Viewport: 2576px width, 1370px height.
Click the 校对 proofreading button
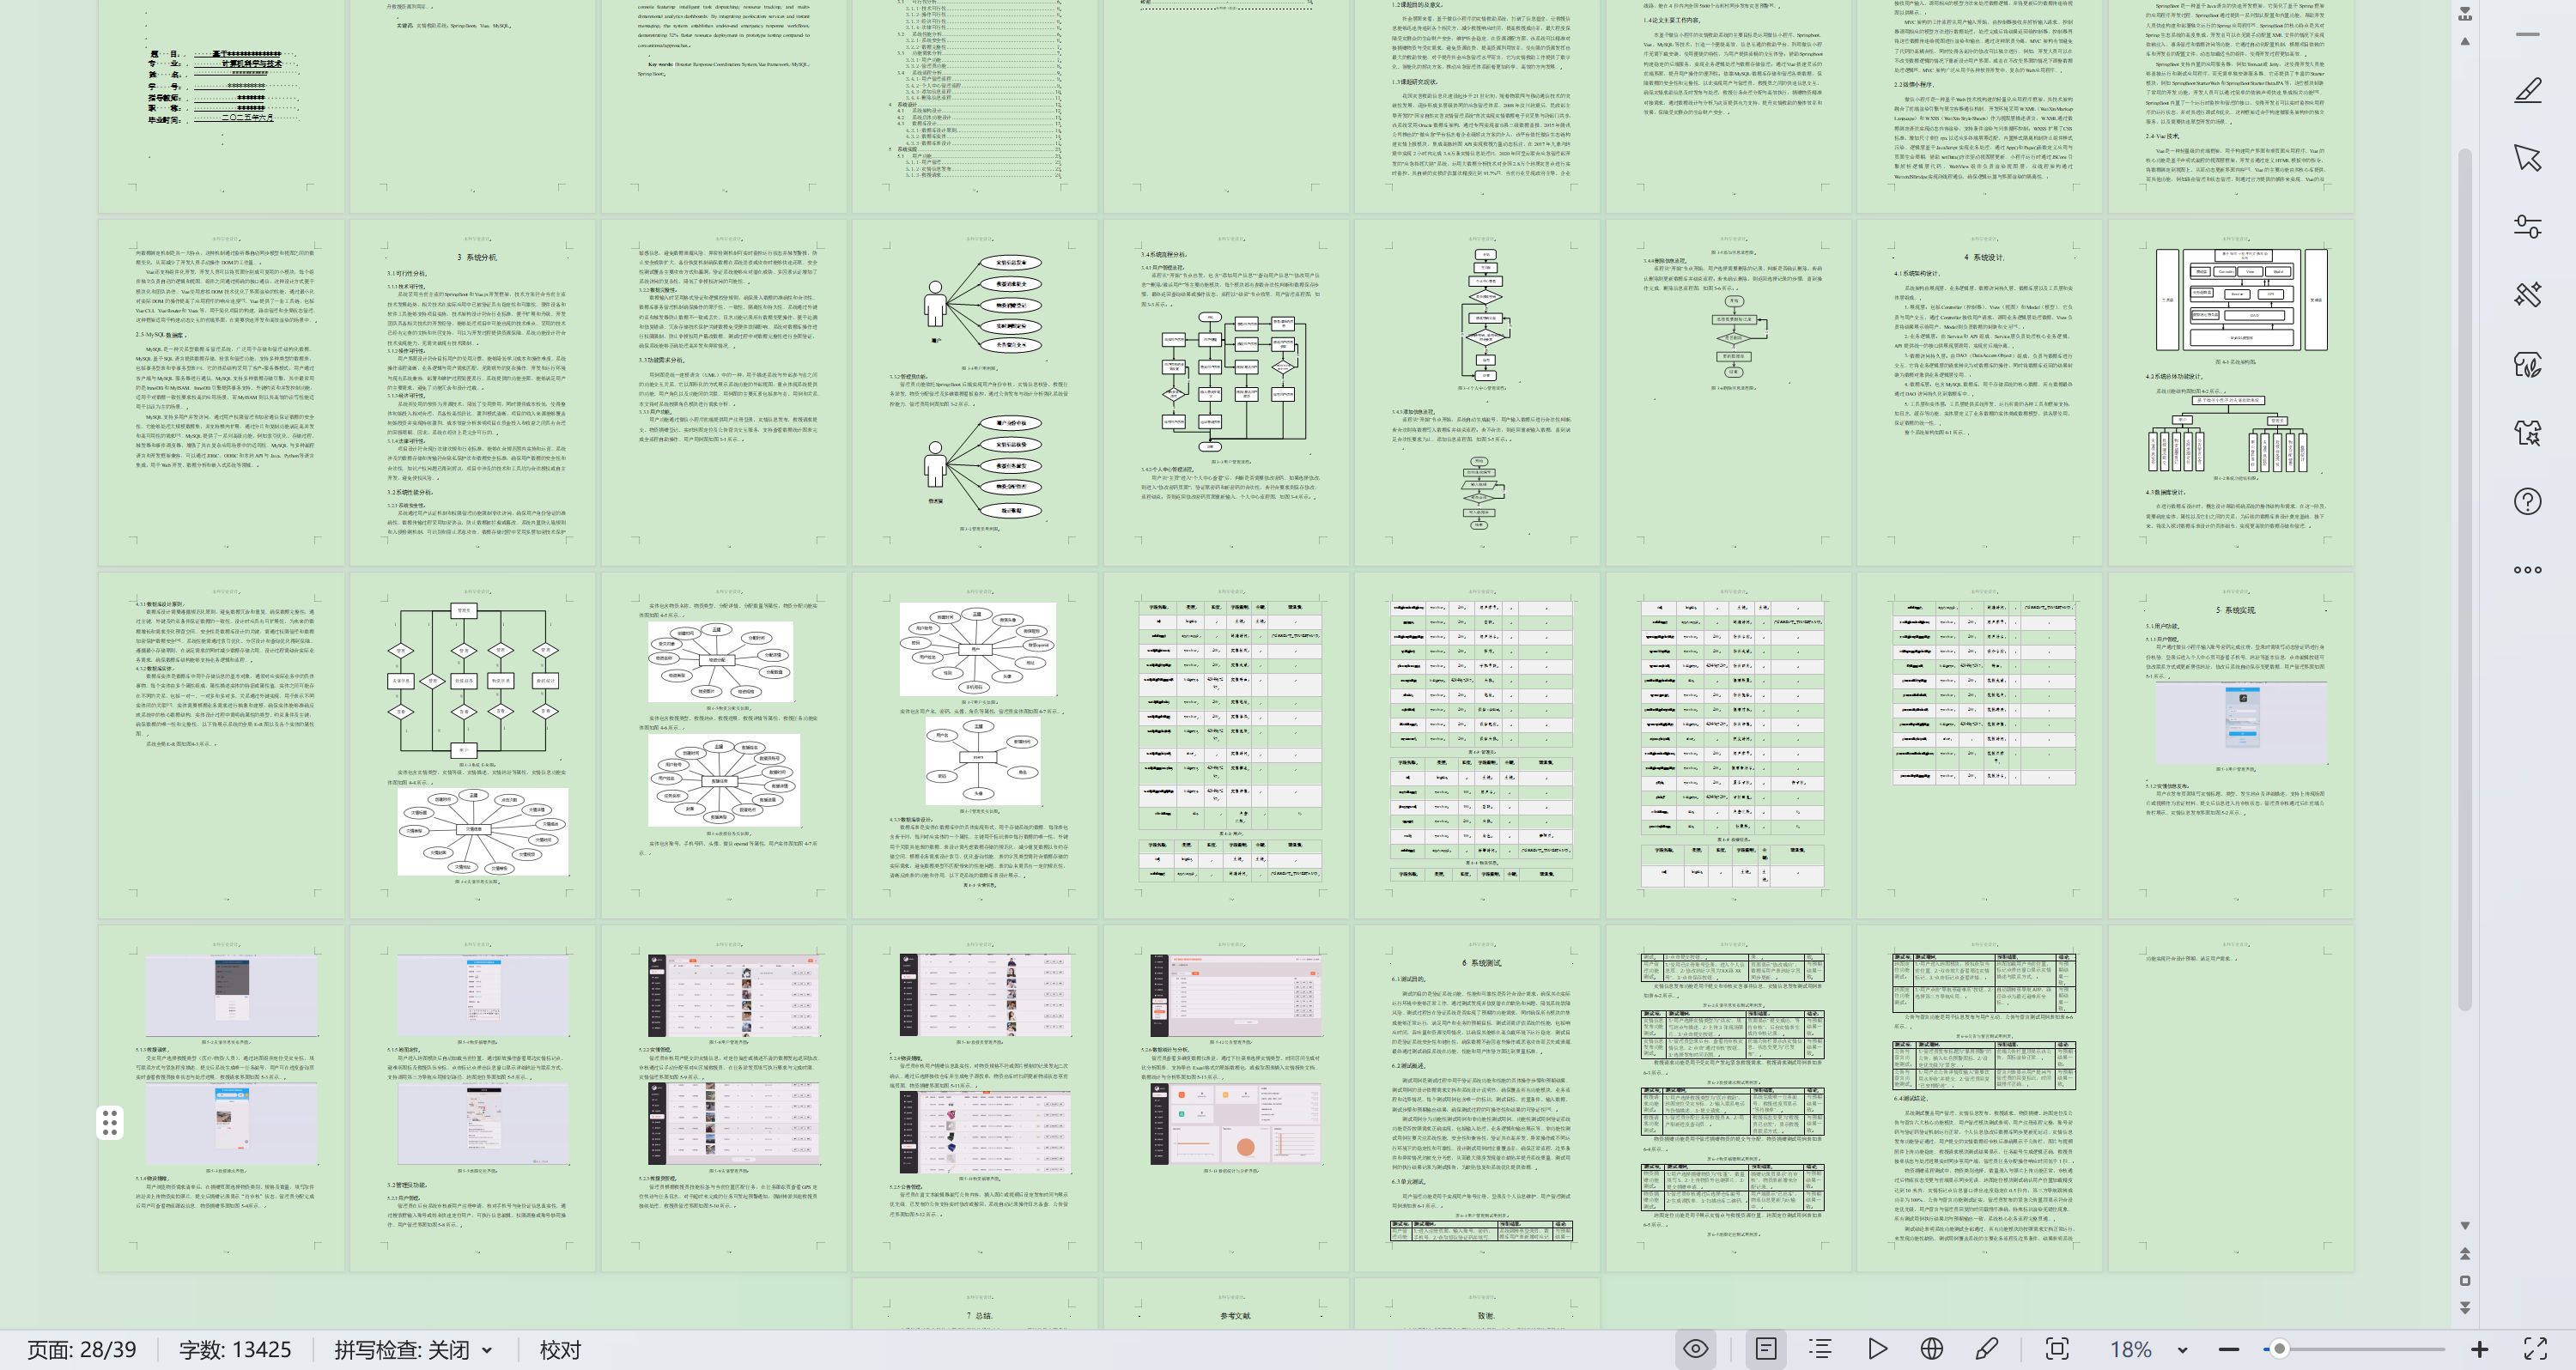[560, 1349]
